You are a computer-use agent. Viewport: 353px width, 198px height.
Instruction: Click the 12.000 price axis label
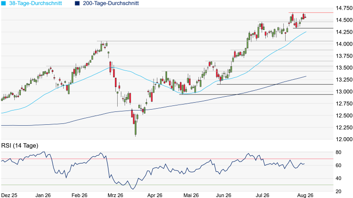344,139
